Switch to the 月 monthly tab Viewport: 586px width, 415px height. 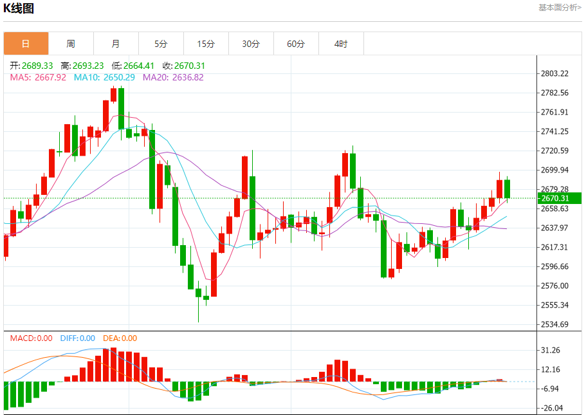point(116,44)
